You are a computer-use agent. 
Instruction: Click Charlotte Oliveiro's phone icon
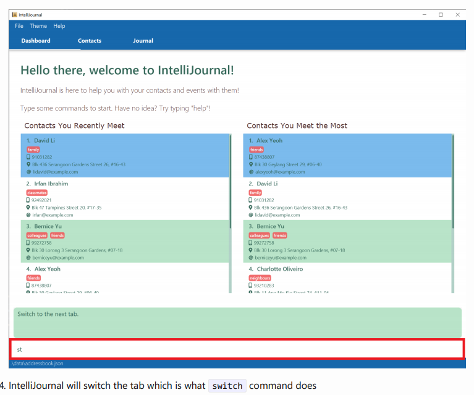point(250,285)
